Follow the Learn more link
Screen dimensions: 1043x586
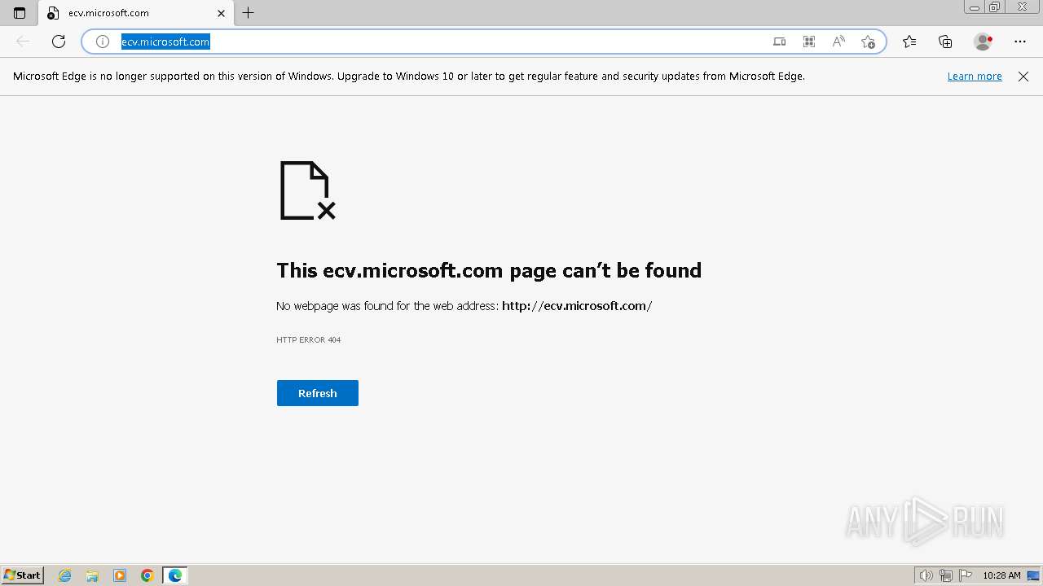(x=975, y=77)
